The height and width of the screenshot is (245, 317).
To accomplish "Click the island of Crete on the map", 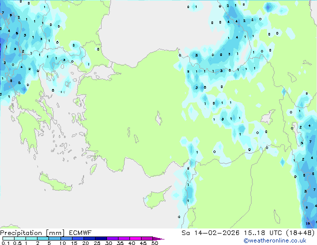I will [x=55, y=182].
